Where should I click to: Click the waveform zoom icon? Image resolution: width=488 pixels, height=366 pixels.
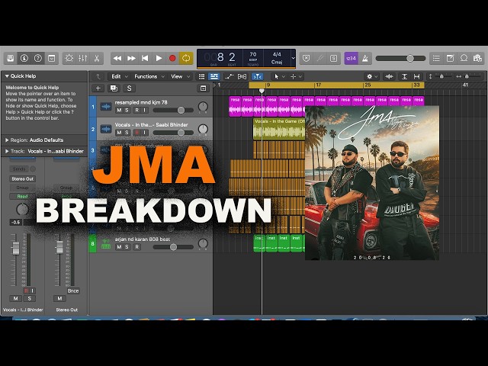coord(389,76)
